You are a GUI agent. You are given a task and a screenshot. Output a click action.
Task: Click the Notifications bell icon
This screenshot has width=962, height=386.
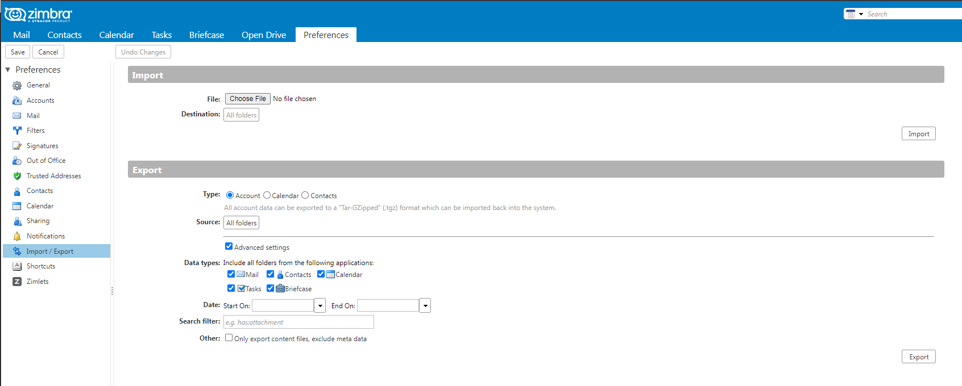click(x=17, y=236)
